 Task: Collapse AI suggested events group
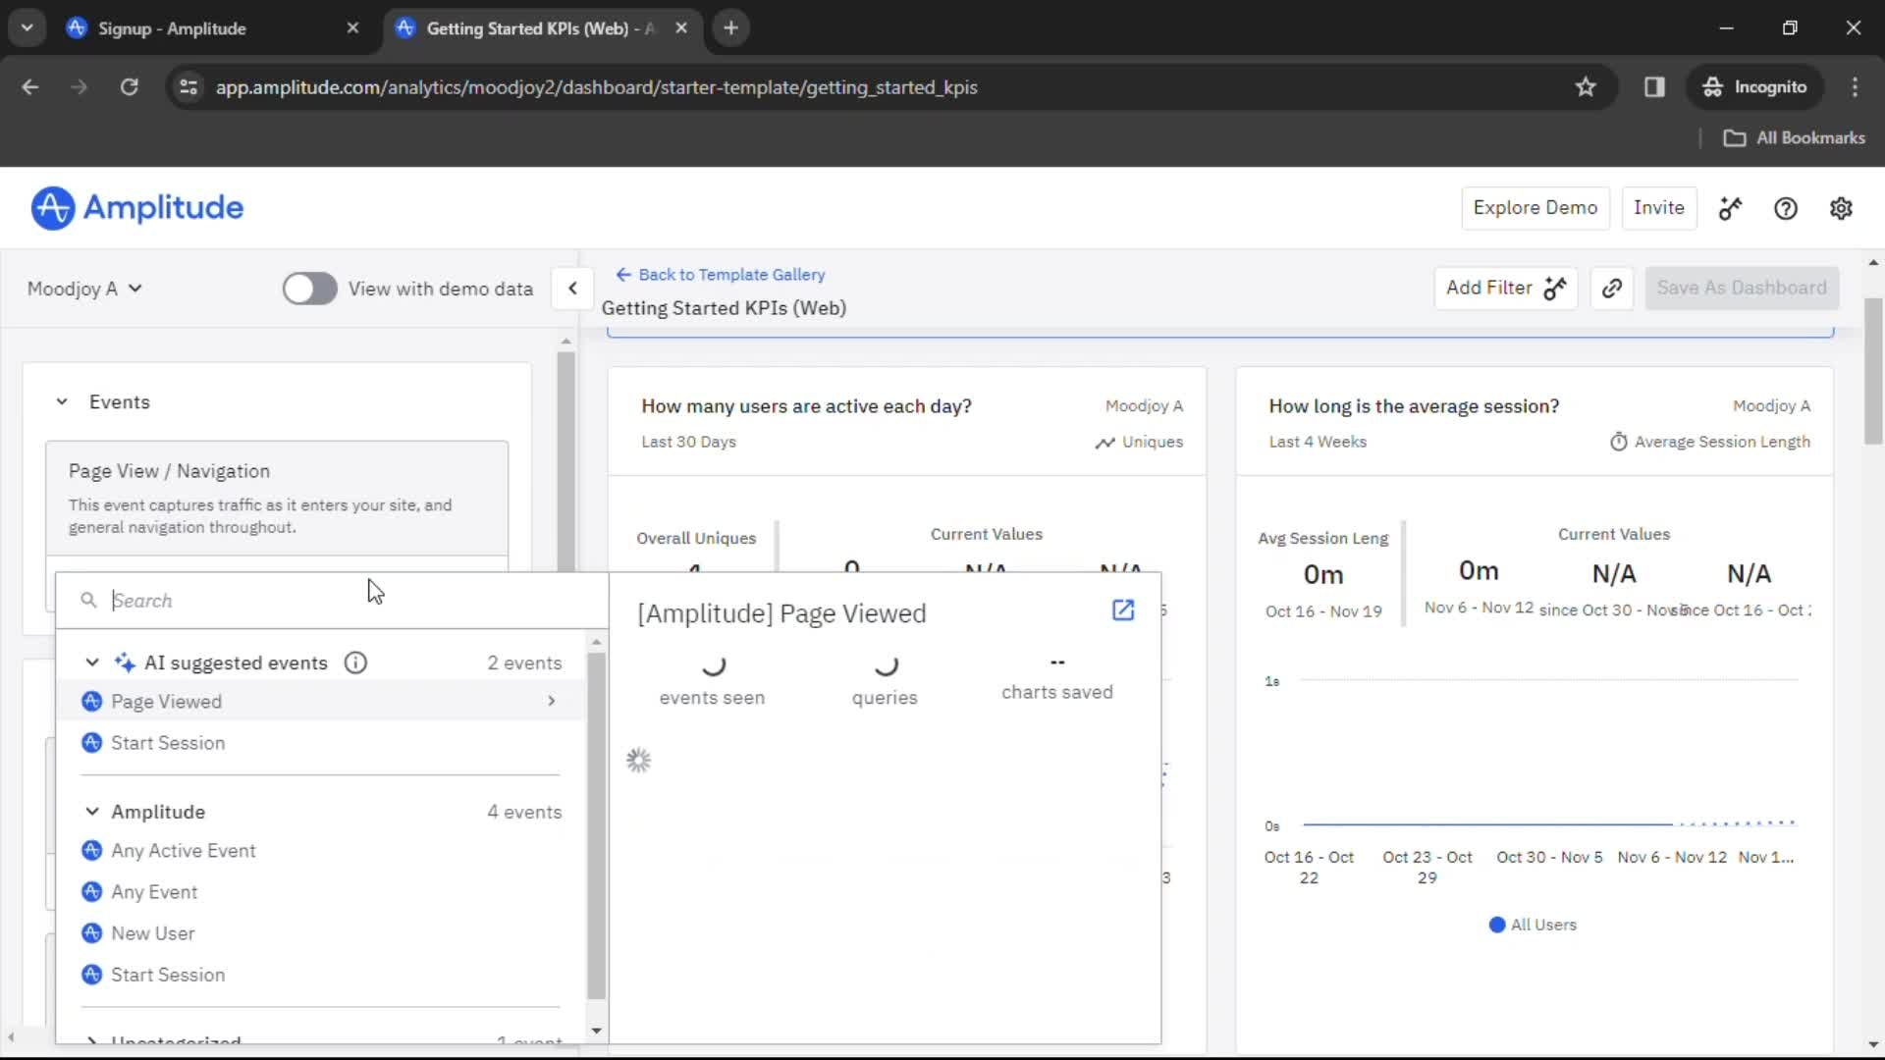92,662
